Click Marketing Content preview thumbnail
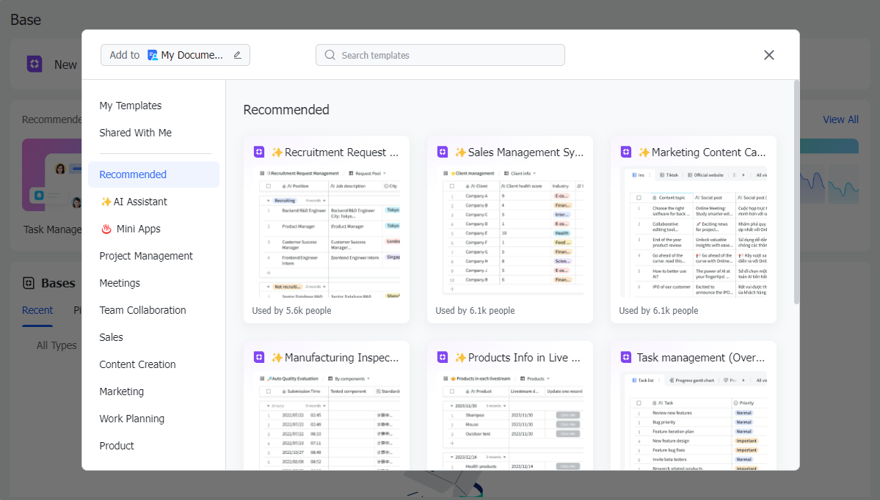Screen dimensions: 880x500 (694, 232)
